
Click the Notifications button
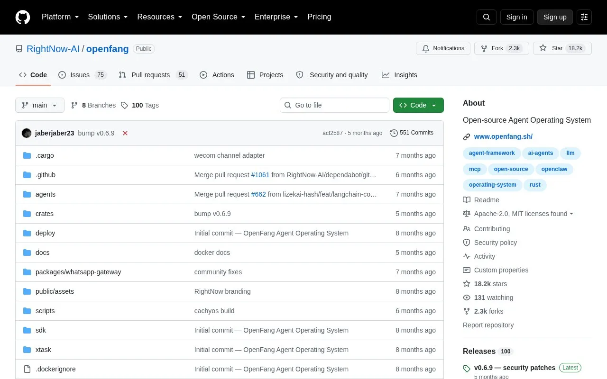[x=443, y=48]
